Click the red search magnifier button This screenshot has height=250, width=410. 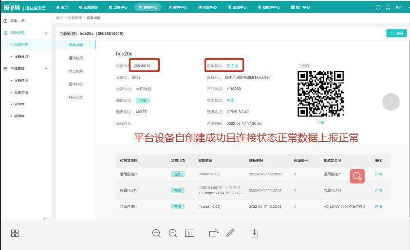coord(357,176)
